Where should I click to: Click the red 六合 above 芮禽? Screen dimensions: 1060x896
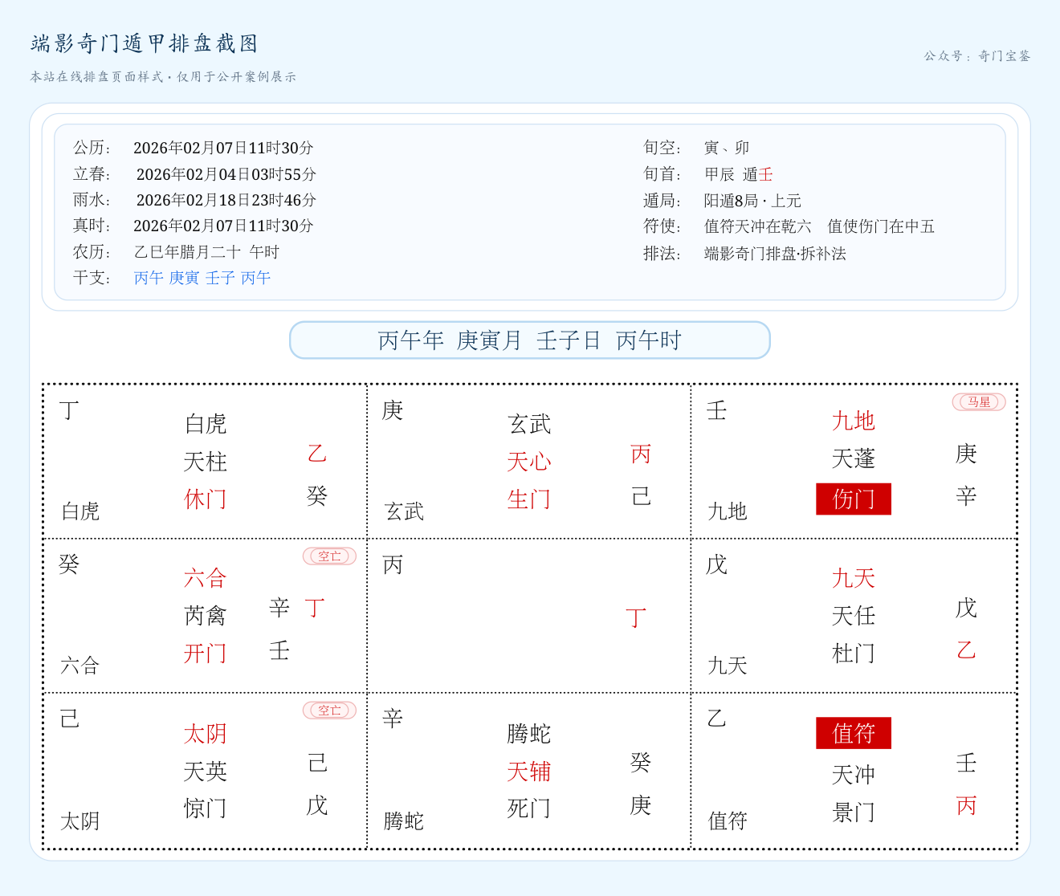(x=206, y=578)
